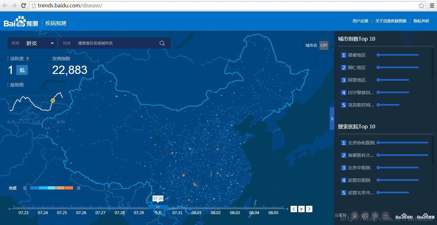Click the 低 activity level badge
The image size is (437, 225).
click(22, 70)
